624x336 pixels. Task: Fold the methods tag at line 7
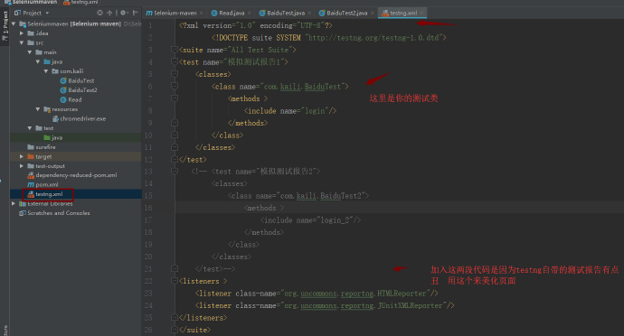[175, 98]
